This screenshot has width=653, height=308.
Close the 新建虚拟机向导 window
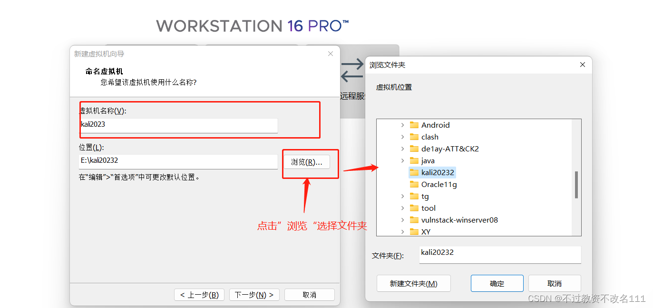click(x=331, y=54)
